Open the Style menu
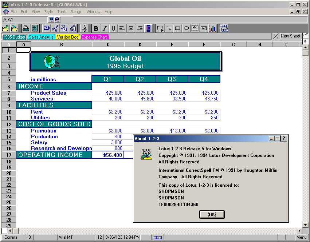Screen dimensions: 310x242 [x=48, y=12]
